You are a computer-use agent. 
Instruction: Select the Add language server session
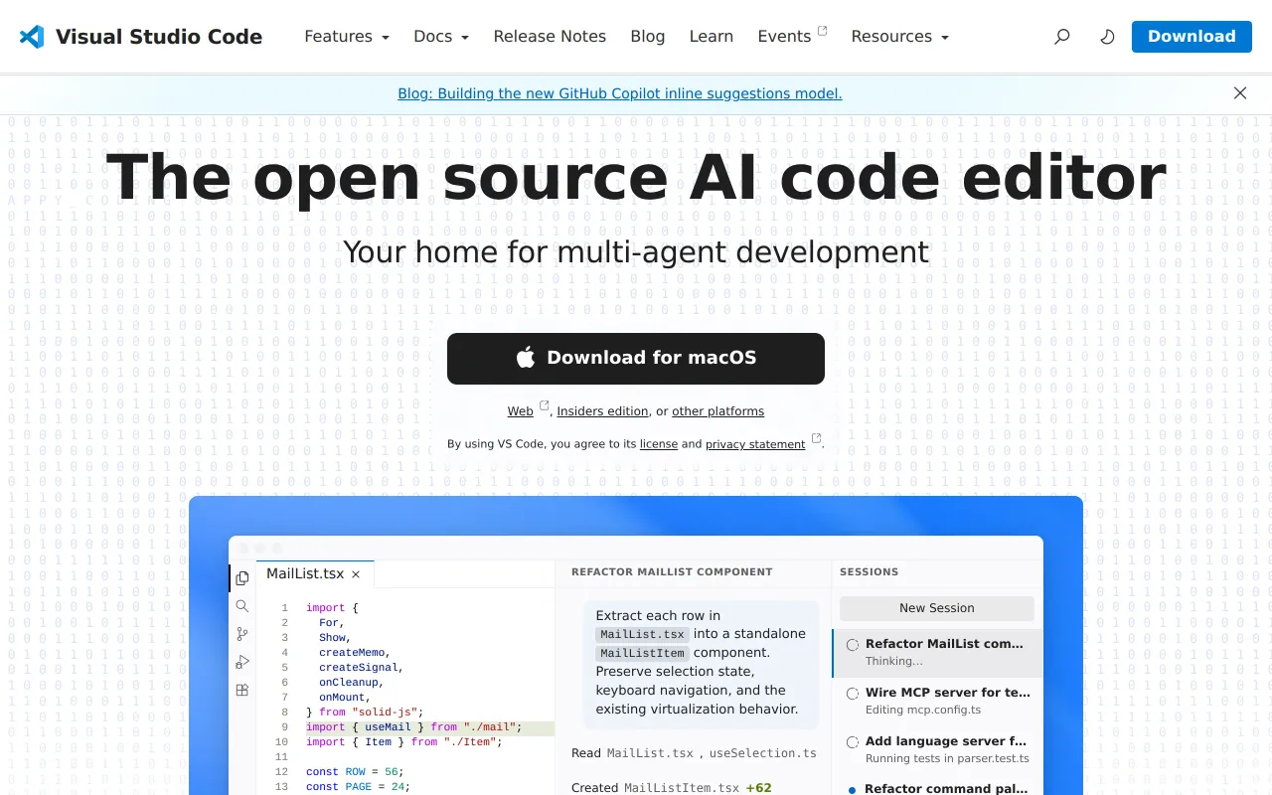938,750
